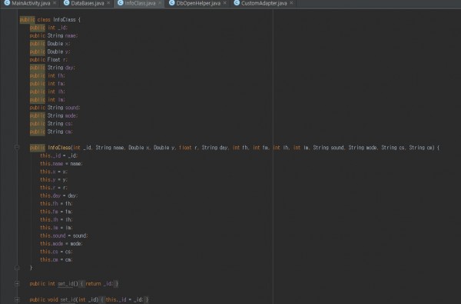Click the 'public Double y;' field line

(50, 52)
